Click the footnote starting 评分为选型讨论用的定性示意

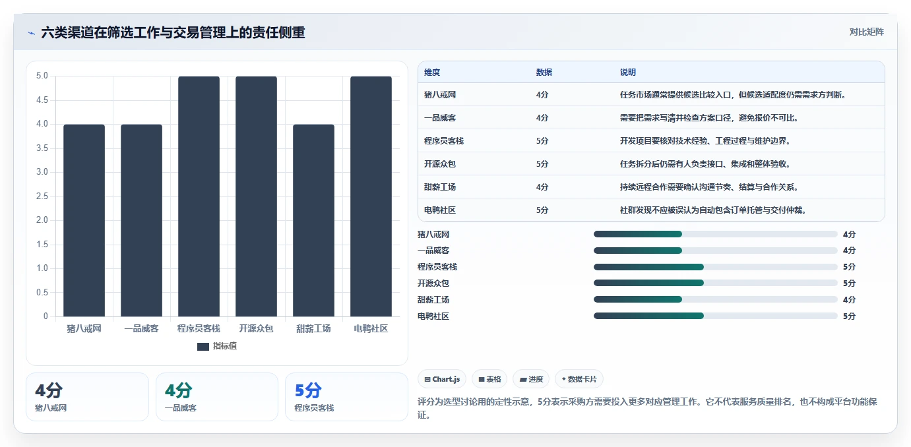point(647,408)
